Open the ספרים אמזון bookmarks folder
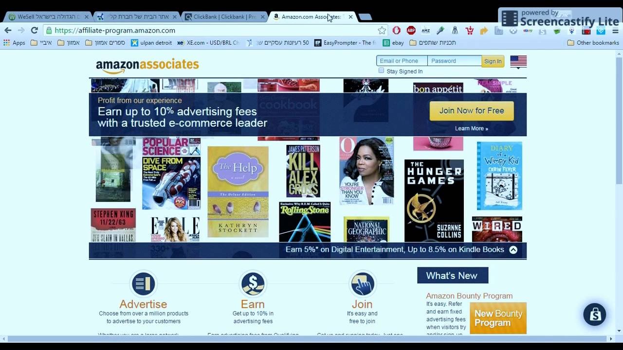This screenshot has width=623, height=350. pyautogui.click(x=105, y=43)
